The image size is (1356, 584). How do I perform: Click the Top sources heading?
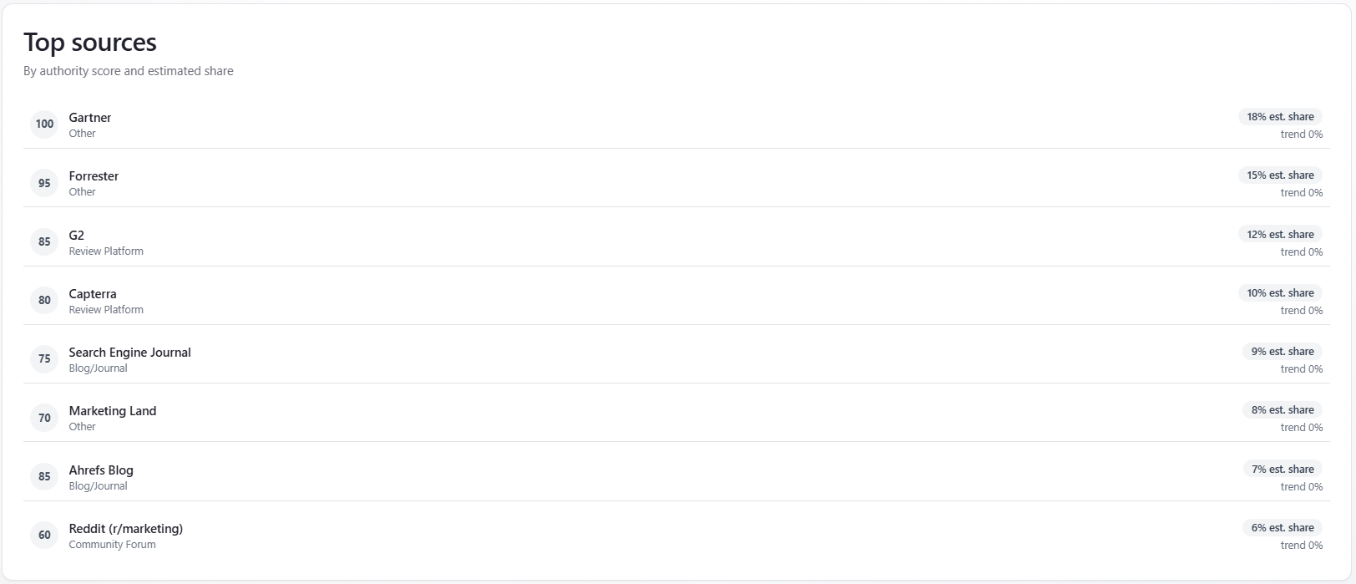coord(90,43)
